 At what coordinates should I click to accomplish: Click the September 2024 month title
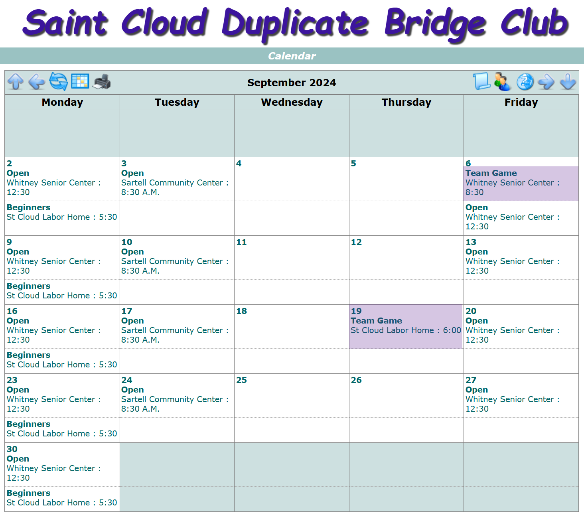tap(292, 83)
